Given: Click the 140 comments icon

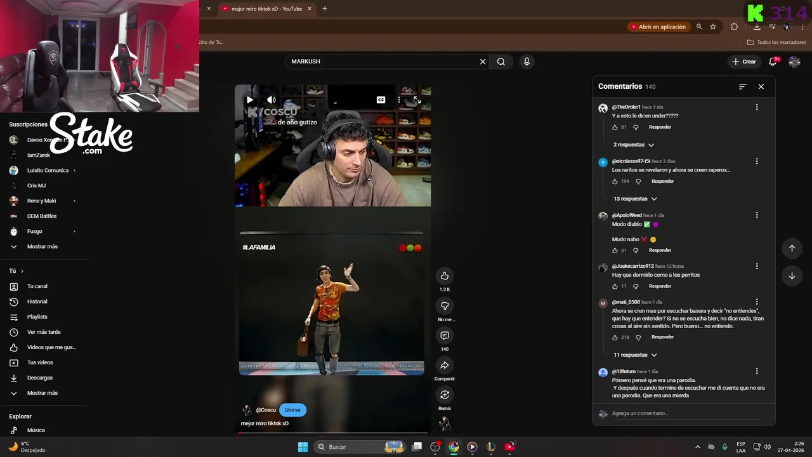Looking at the screenshot, I should pyautogui.click(x=445, y=335).
